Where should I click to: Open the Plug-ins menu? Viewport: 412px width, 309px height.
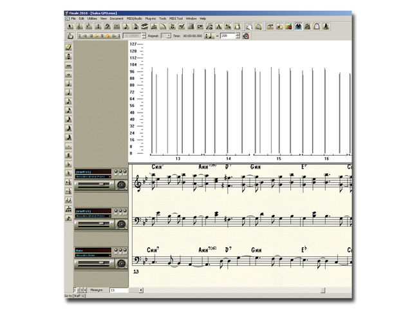point(151,19)
